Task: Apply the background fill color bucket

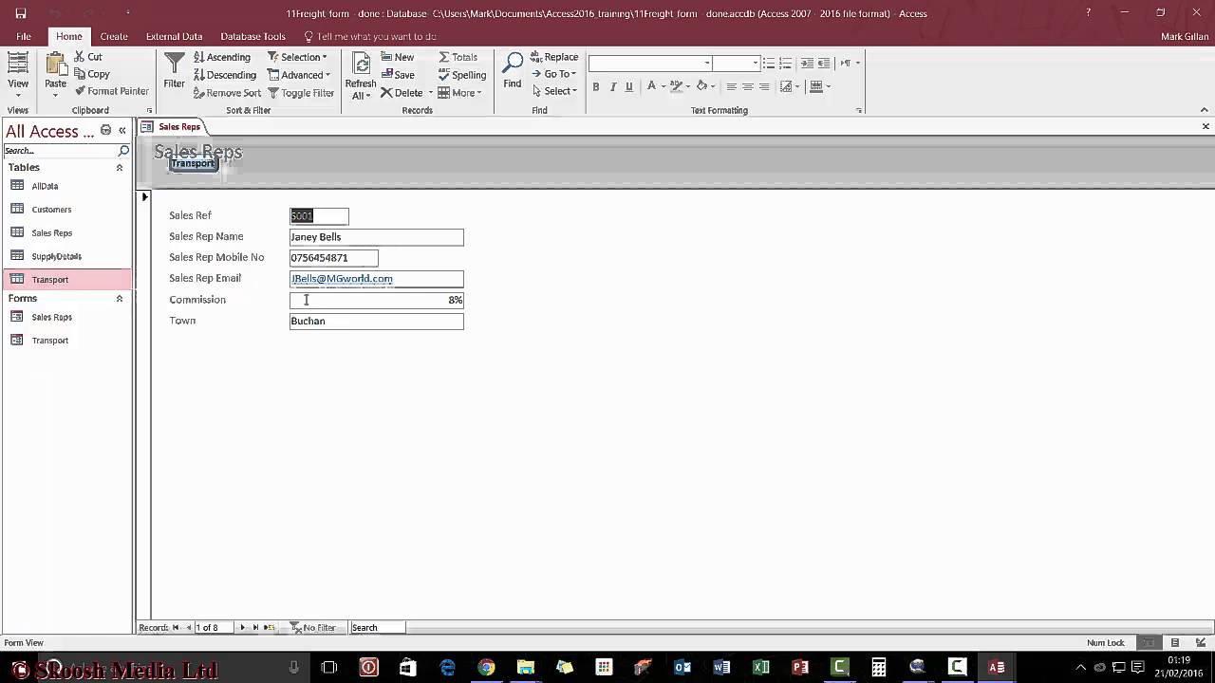Action: click(701, 86)
